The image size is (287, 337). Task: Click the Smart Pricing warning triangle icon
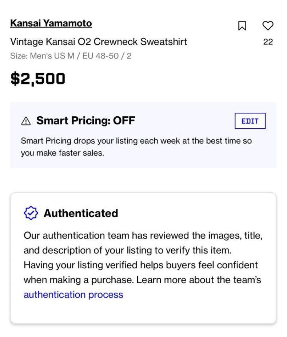click(x=26, y=121)
